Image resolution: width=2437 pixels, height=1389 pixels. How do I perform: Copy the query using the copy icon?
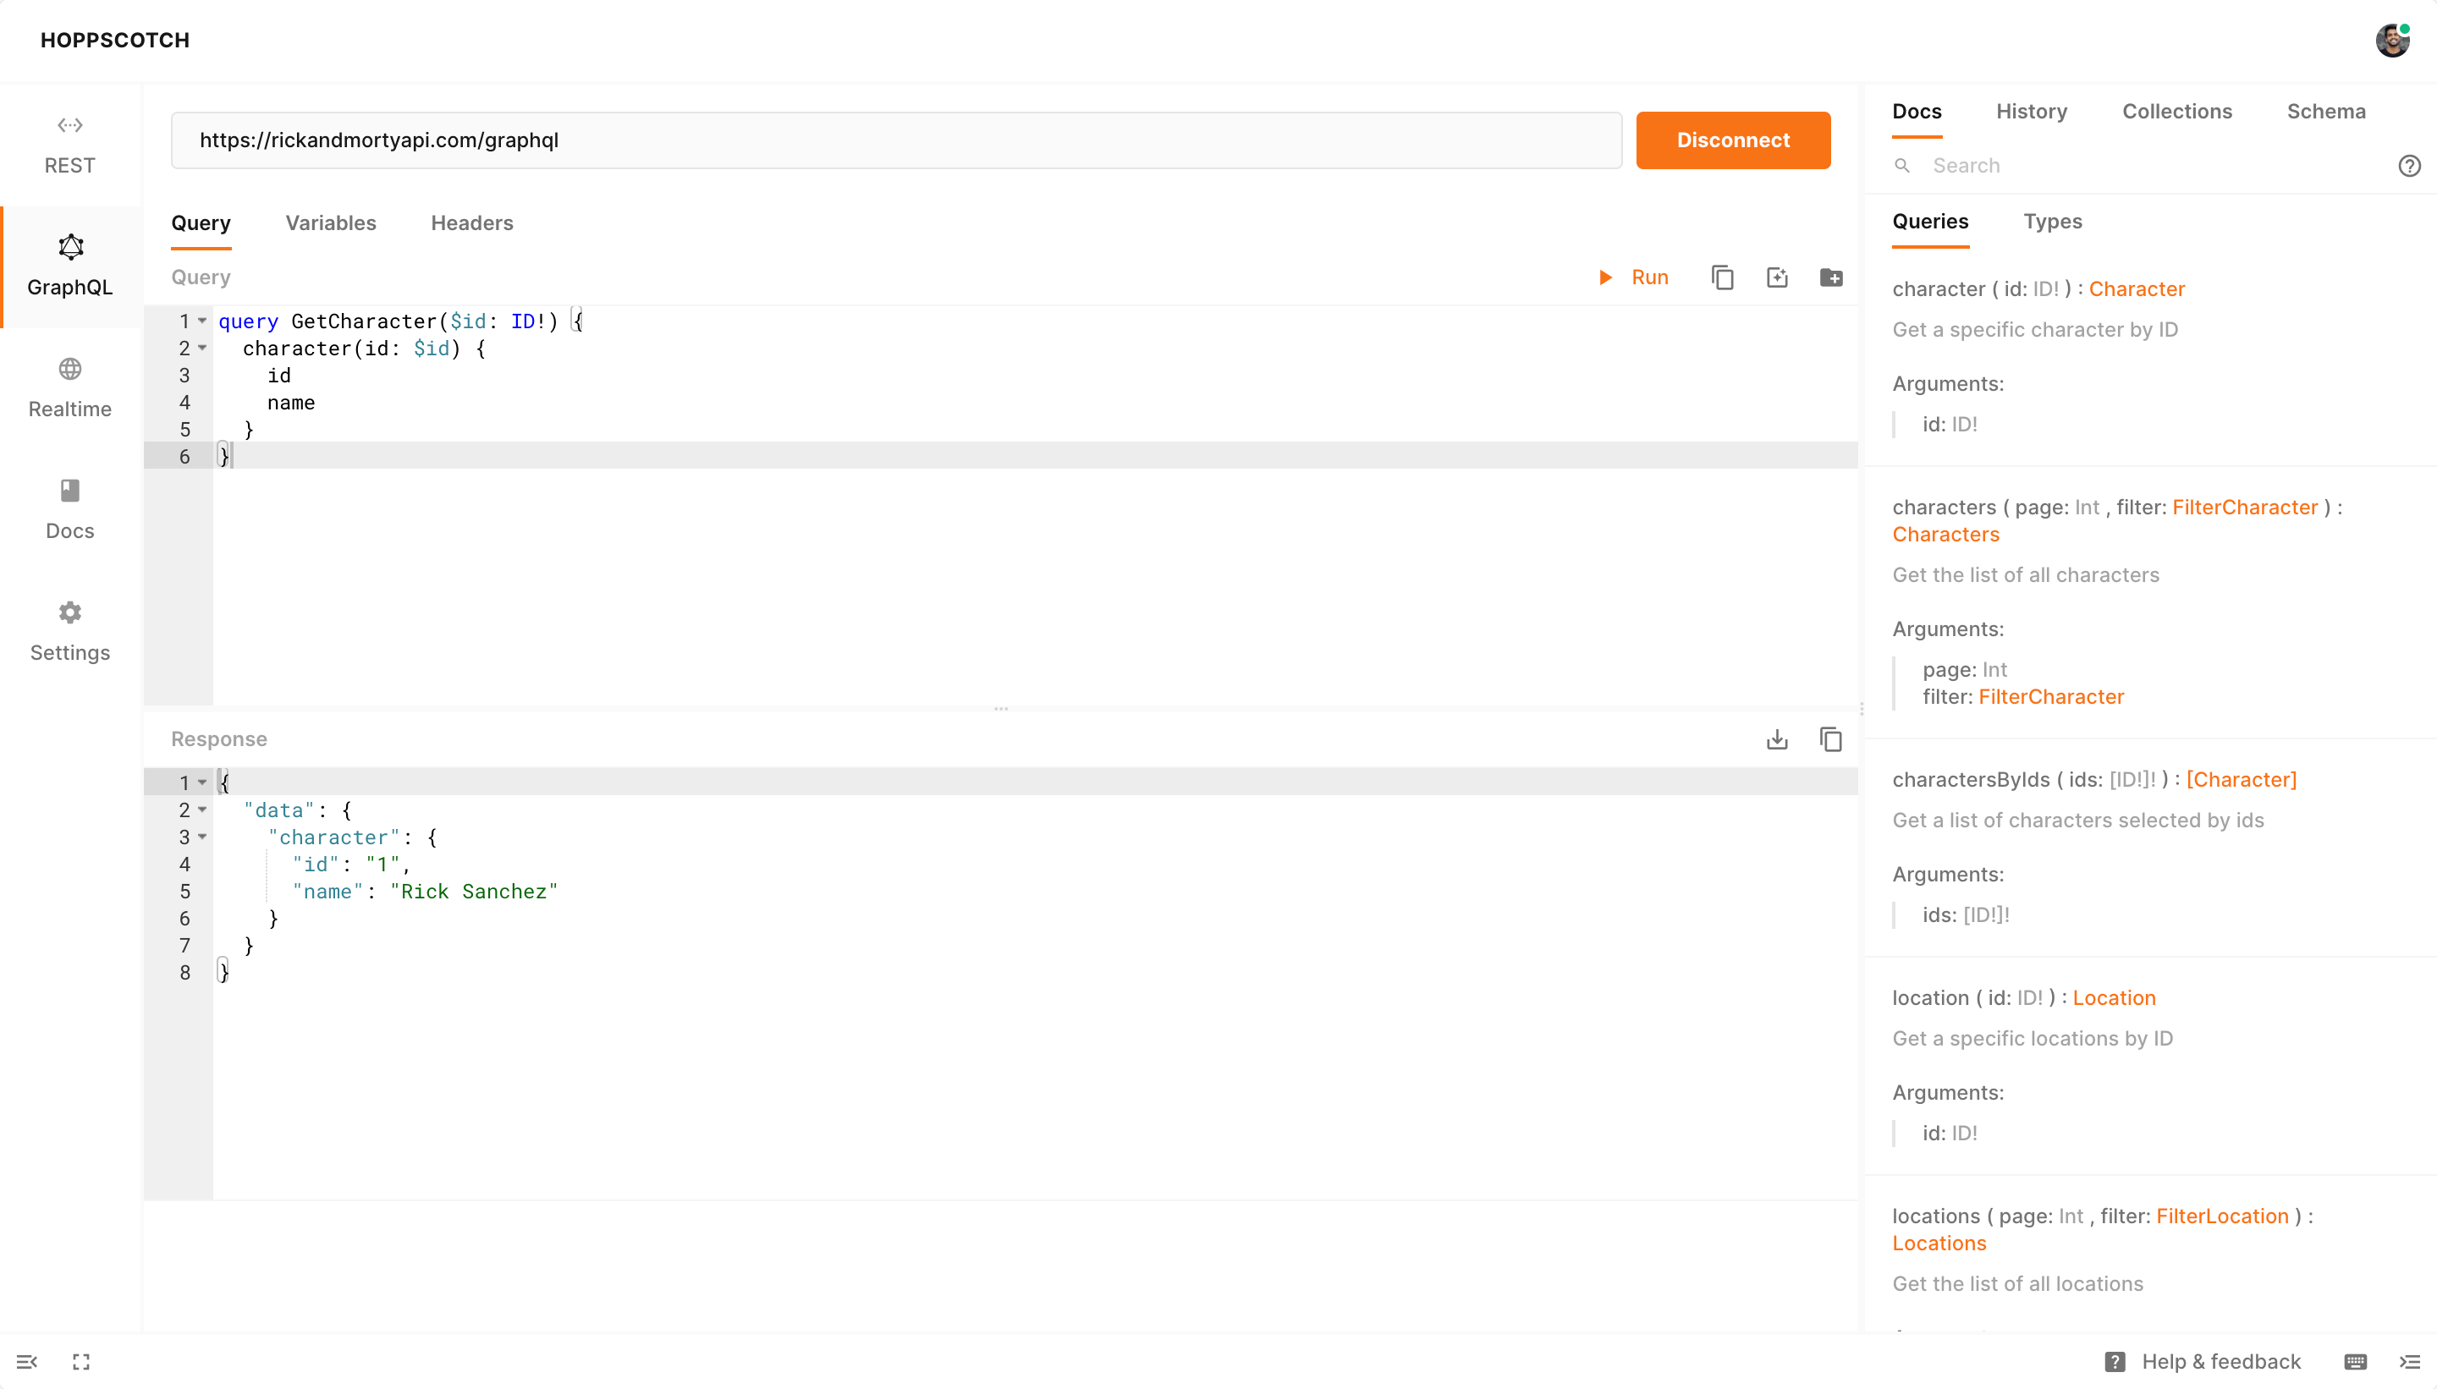[x=1722, y=277]
